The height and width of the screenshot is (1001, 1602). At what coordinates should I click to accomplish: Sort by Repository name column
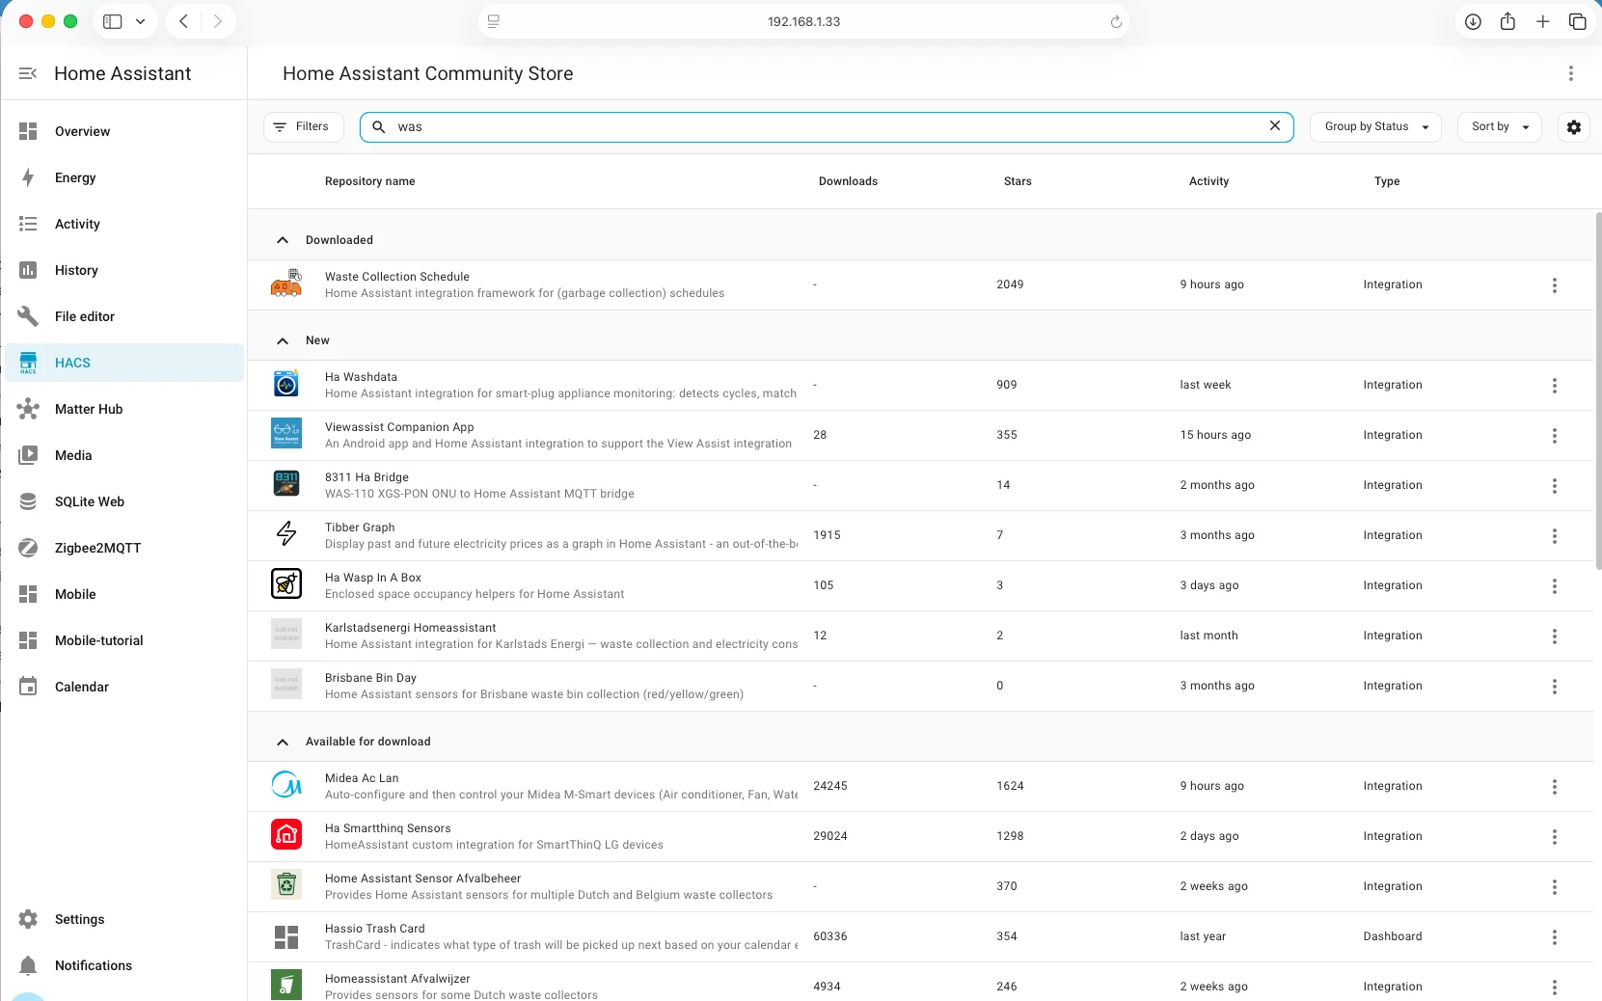[369, 181]
